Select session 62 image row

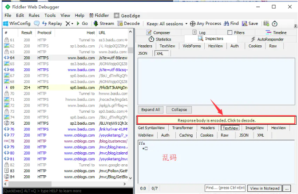pos(66,46)
